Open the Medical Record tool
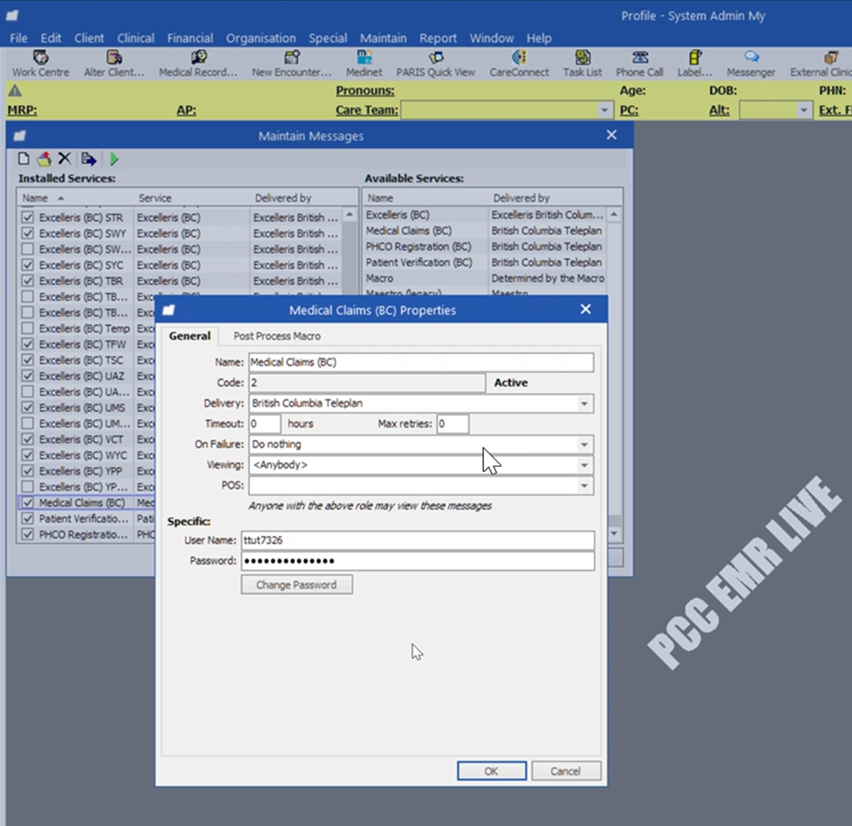 [x=197, y=59]
